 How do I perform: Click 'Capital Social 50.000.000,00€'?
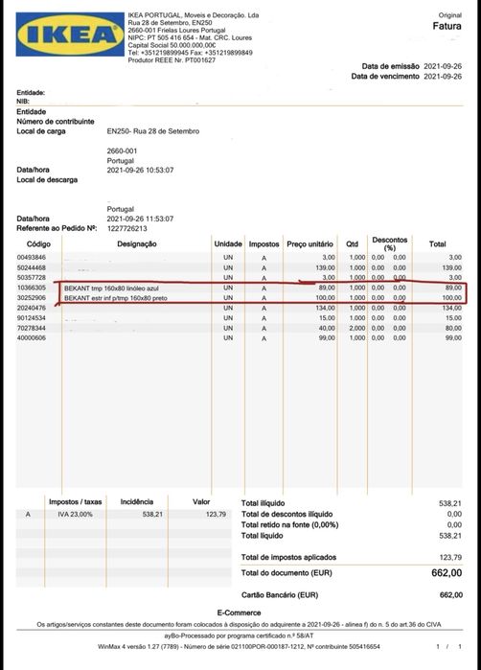(x=172, y=45)
